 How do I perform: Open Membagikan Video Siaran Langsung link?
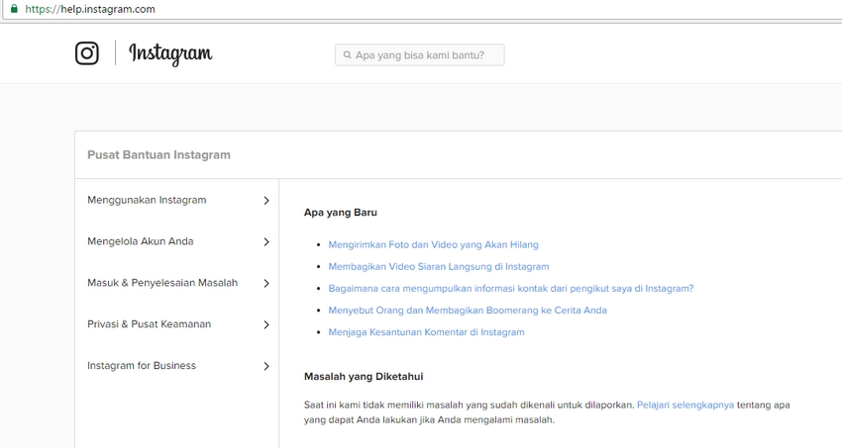click(x=438, y=266)
